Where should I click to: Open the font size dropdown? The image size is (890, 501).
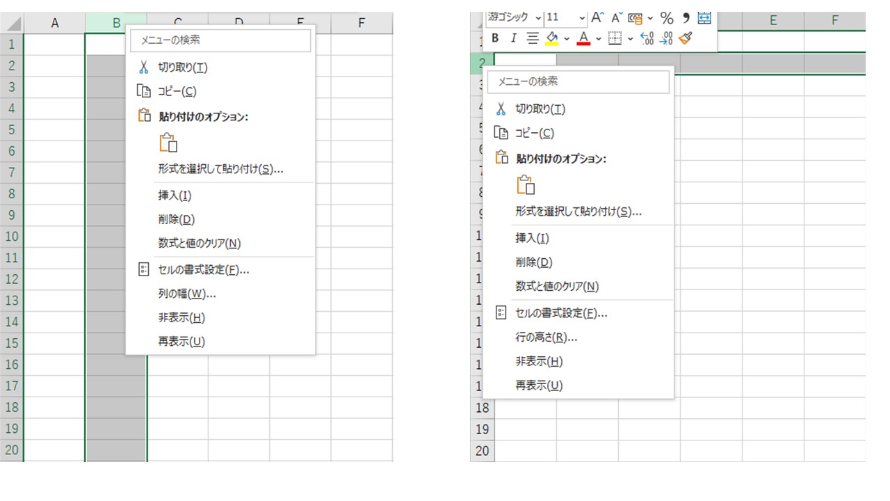click(583, 17)
